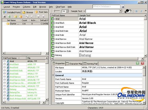Screen dimensions: 148x110
Task: Click the linked rings icon in Font Sets toolbar
Action: 27,16
